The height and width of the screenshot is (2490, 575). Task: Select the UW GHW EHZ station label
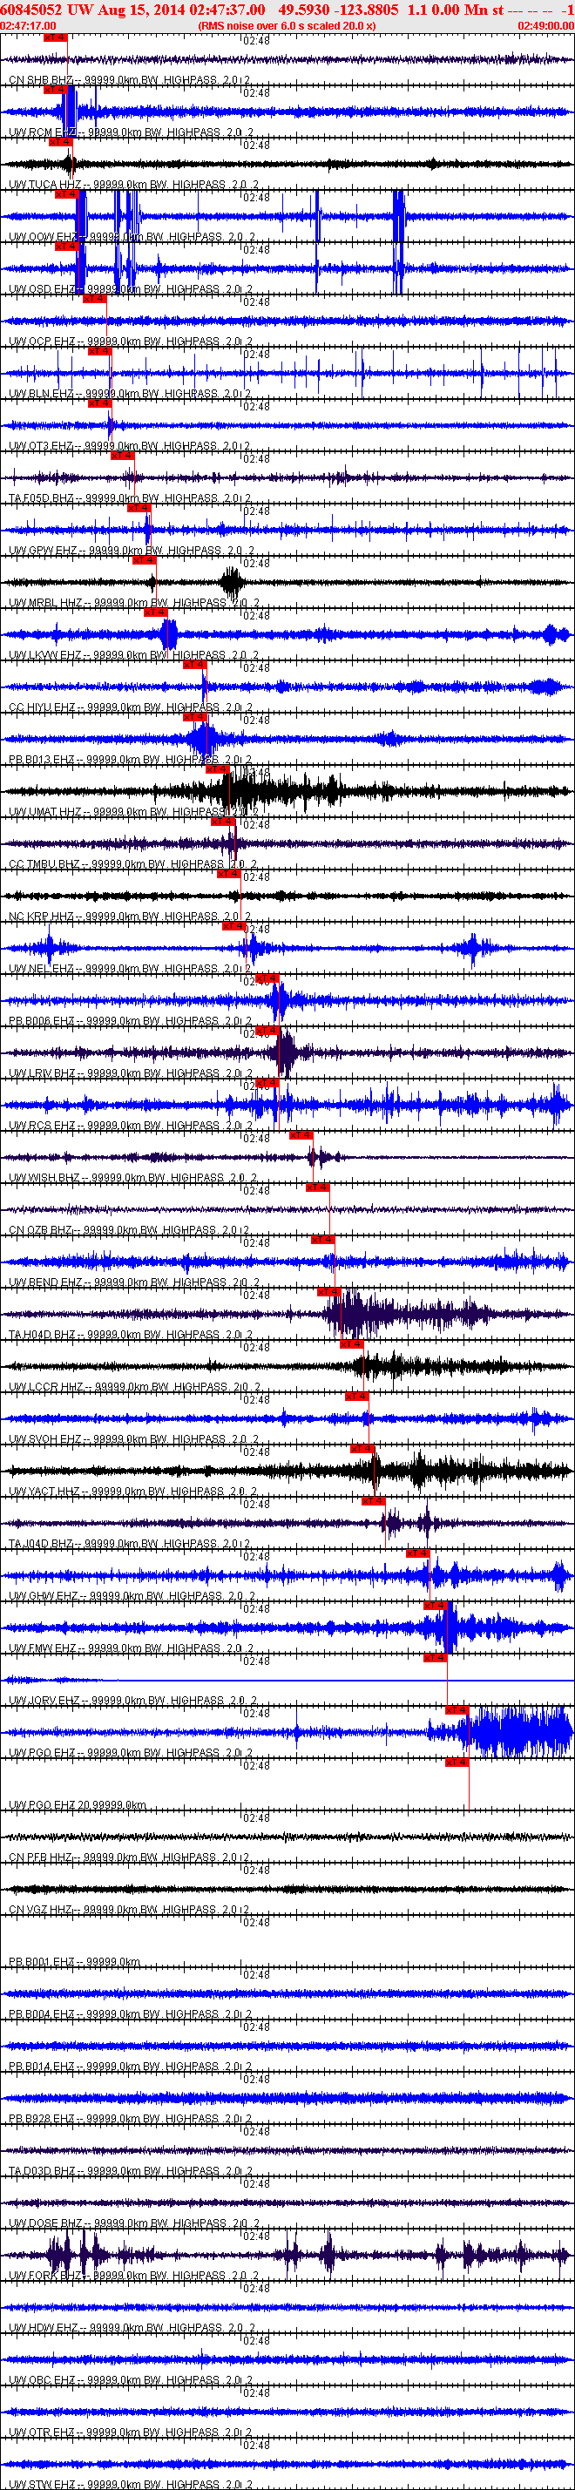point(132,1594)
